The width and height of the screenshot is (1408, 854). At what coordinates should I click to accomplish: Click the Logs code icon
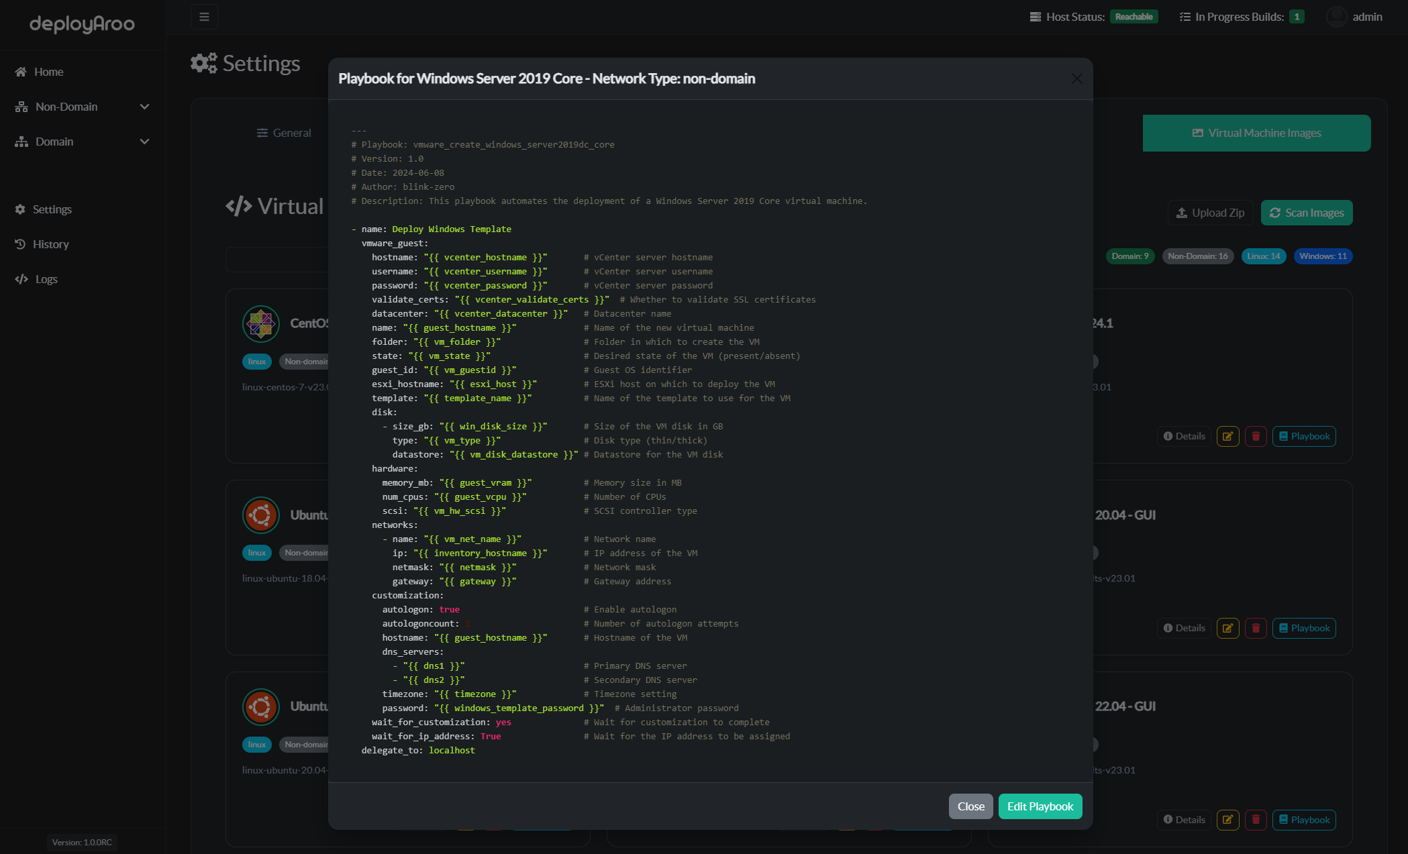click(21, 279)
